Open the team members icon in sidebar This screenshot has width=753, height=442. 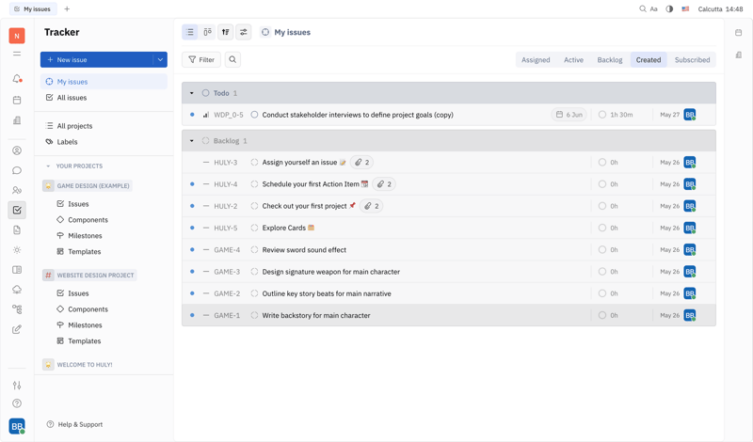[17, 191]
